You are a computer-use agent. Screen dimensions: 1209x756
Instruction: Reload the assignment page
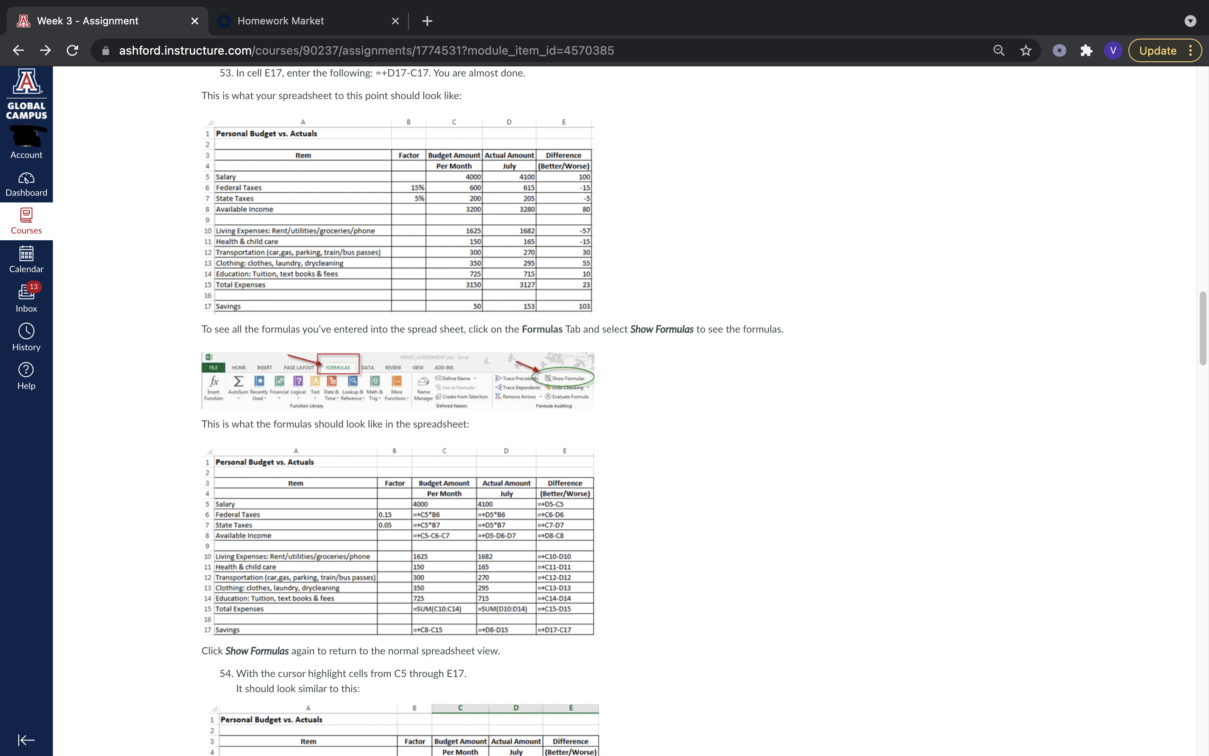pyautogui.click(x=73, y=50)
